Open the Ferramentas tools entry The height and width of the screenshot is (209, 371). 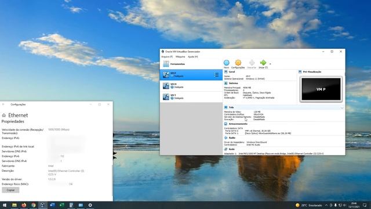point(191,64)
